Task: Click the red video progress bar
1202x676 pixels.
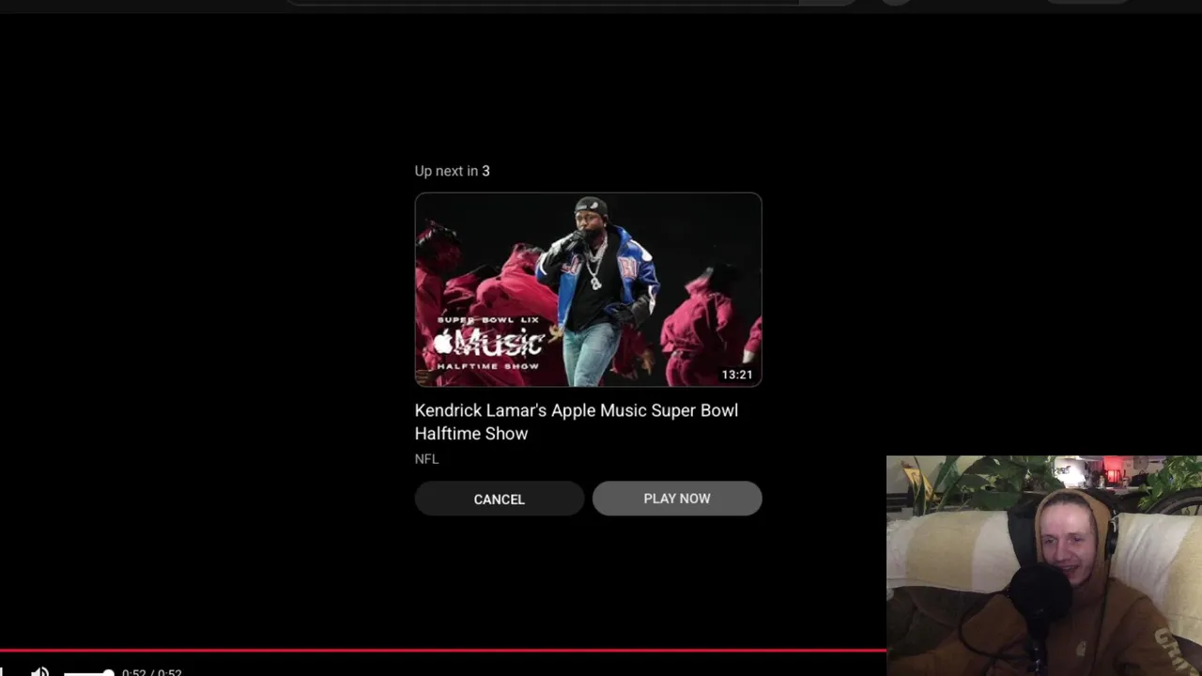Action: point(443,650)
